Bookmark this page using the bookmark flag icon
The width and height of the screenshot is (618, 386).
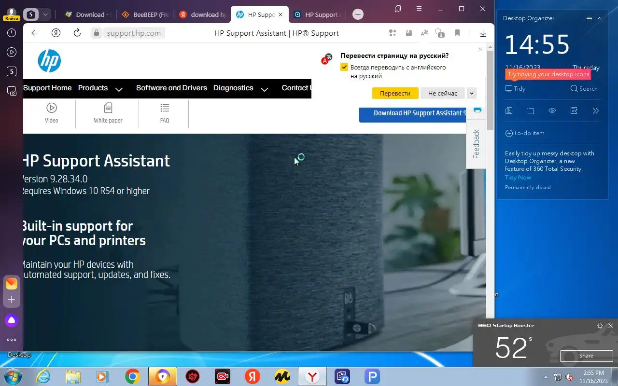pos(457,33)
